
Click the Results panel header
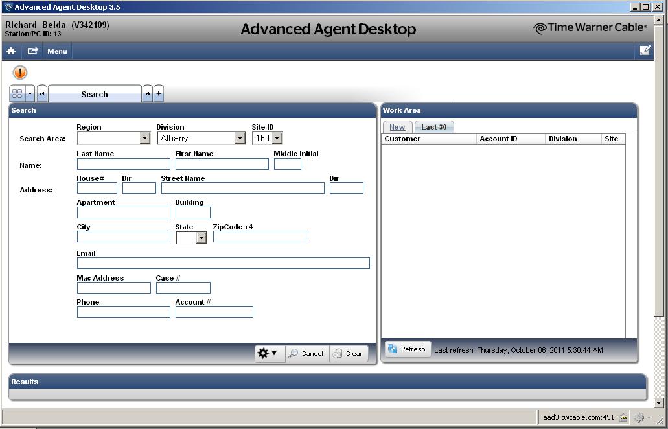(328, 382)
